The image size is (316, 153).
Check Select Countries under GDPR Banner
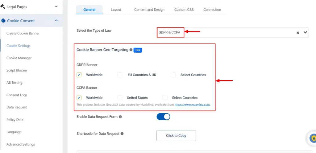tap(173, 75)
